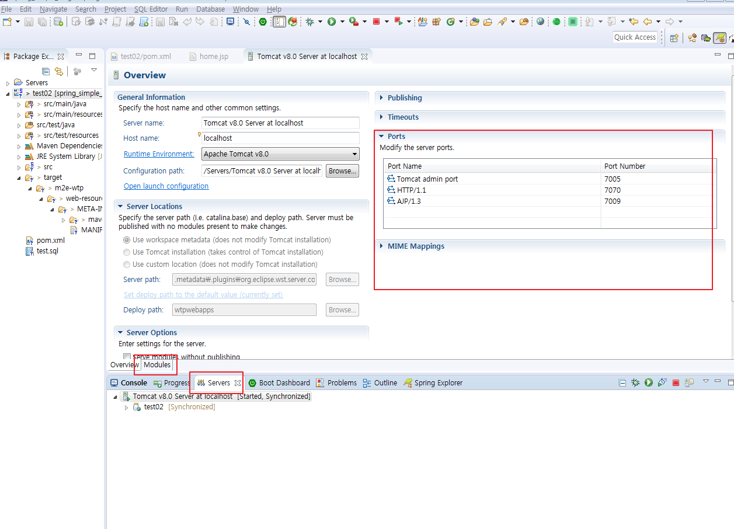
Task: Click the open terminal monitor icon
Action: tap(230, 22)
